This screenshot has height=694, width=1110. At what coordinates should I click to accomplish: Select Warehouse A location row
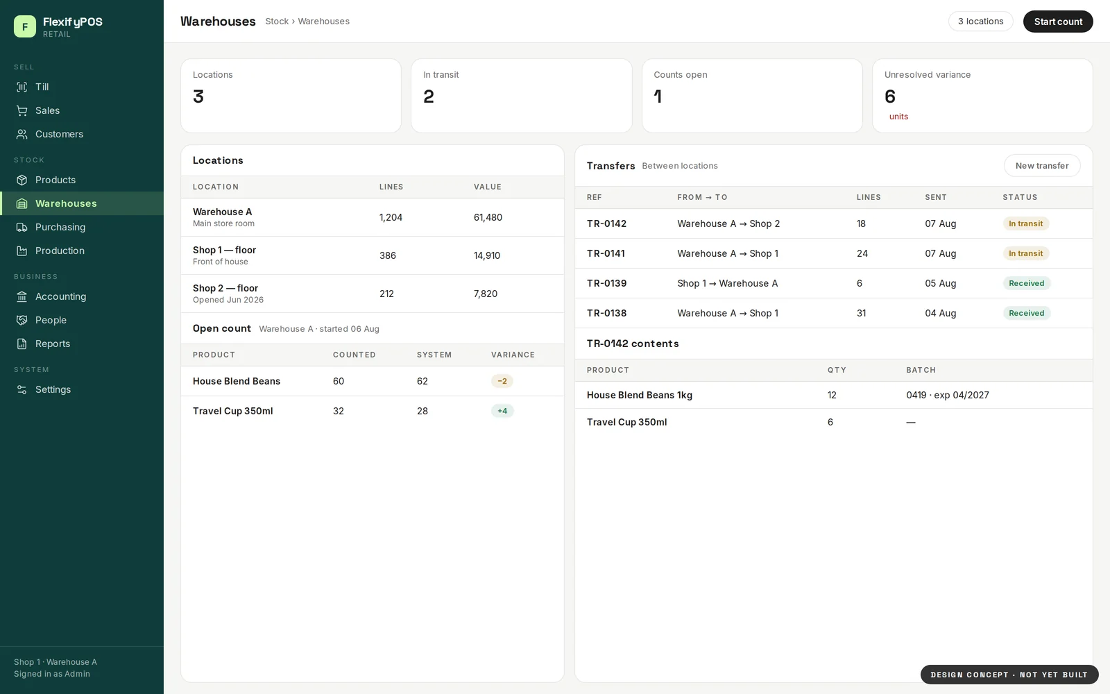tap(373, 217)
